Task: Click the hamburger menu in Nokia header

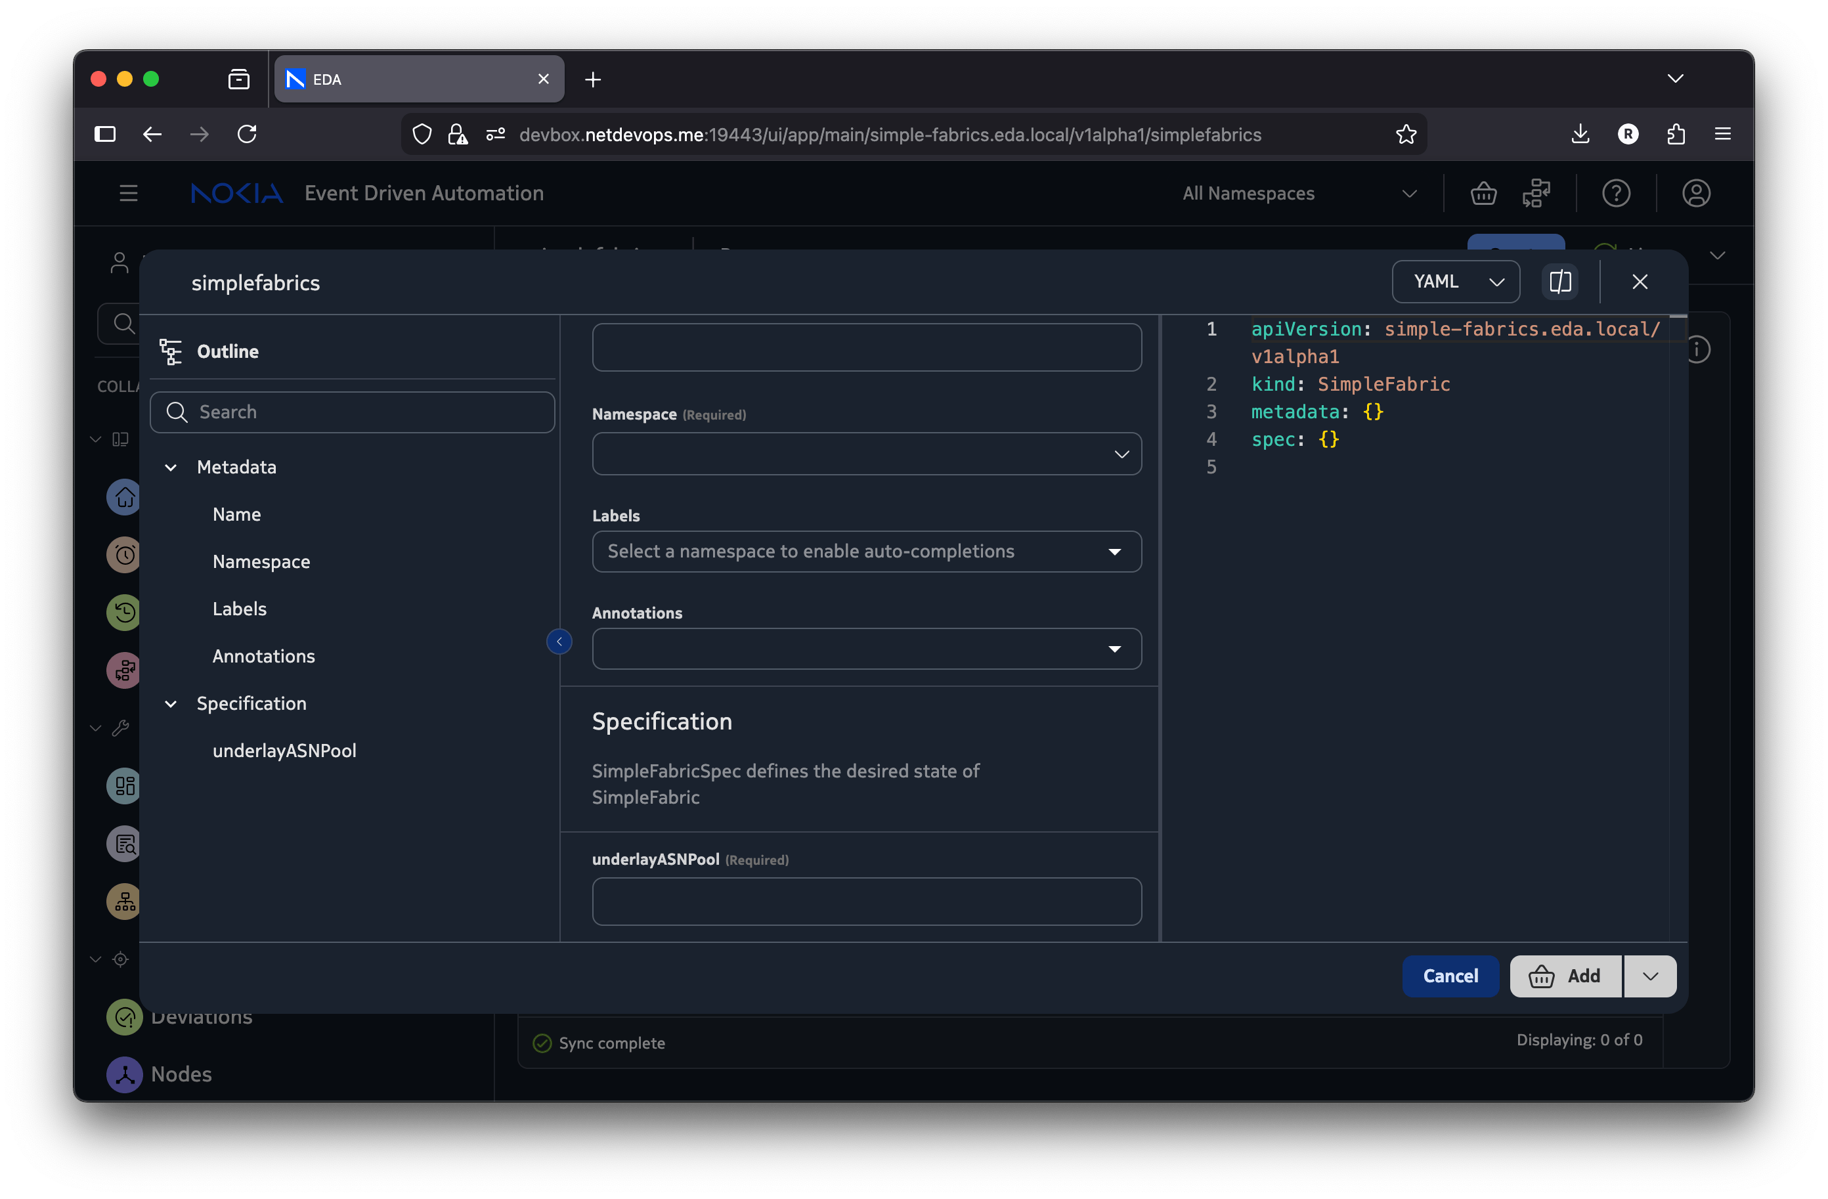Action: pos(128,194)
